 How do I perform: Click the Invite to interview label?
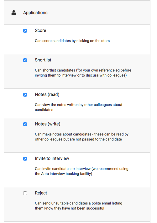coord(52,158)
